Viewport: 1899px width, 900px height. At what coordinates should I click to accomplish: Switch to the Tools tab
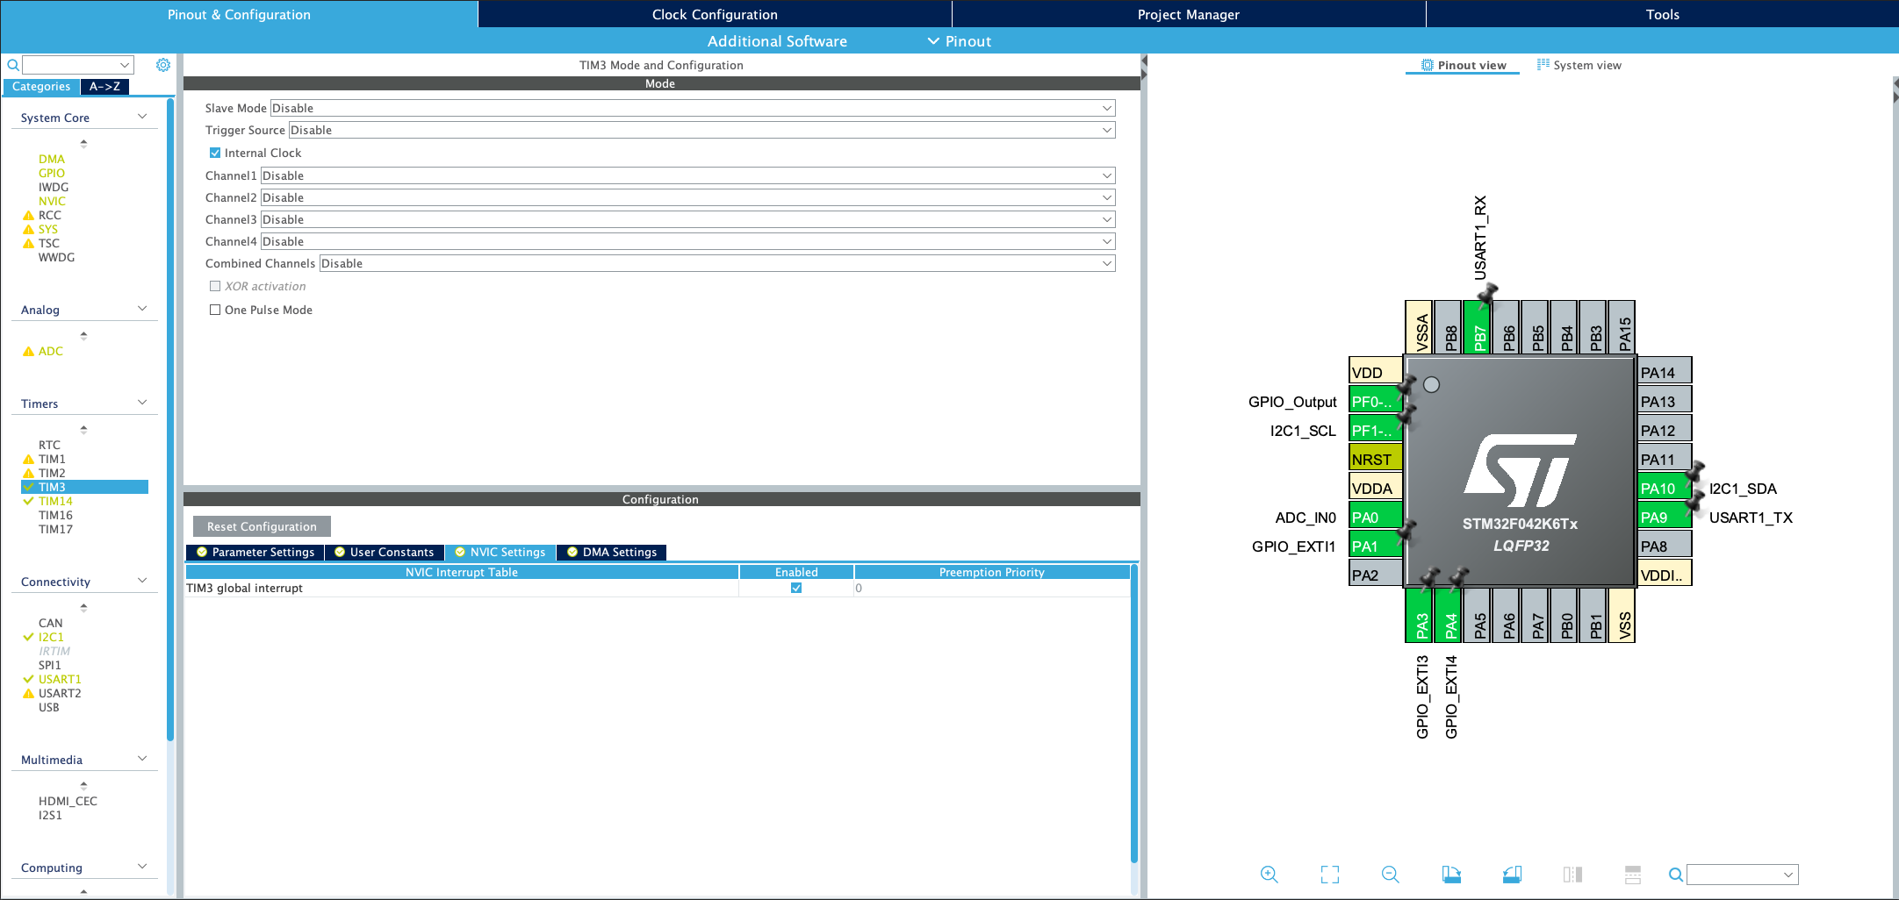pos(1662,14)
